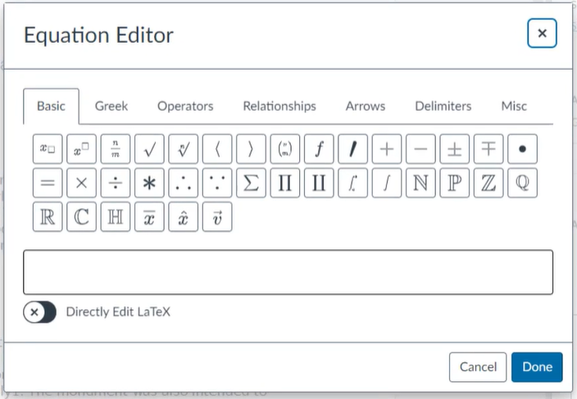Insert the summation sigma symbol
Screen dimensions: 577x399
tap(251, 184)
